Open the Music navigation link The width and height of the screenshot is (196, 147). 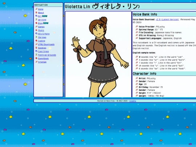pos(41,30)
